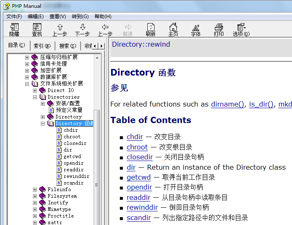
Task: Click the tab strip left scroll arrow
Action: tap(95, 46)
